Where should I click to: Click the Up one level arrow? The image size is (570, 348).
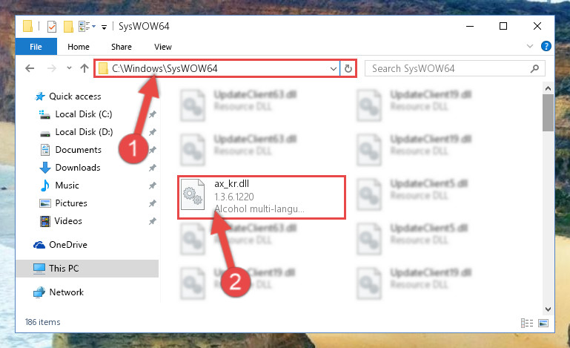click(84, 68)
